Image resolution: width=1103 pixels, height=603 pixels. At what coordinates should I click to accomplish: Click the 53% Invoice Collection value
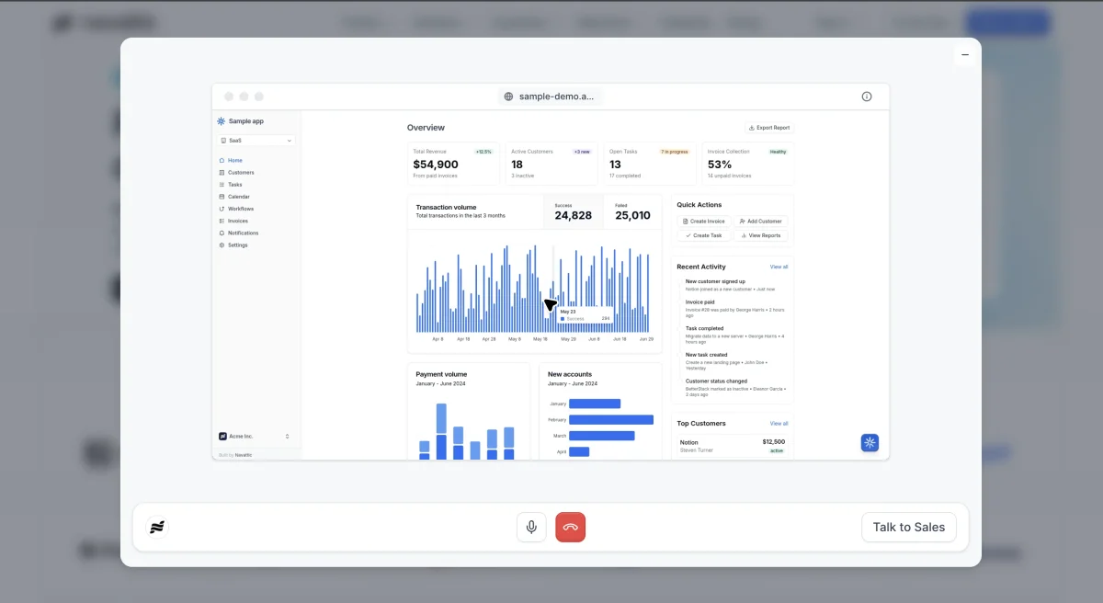[x=720, y=165]
